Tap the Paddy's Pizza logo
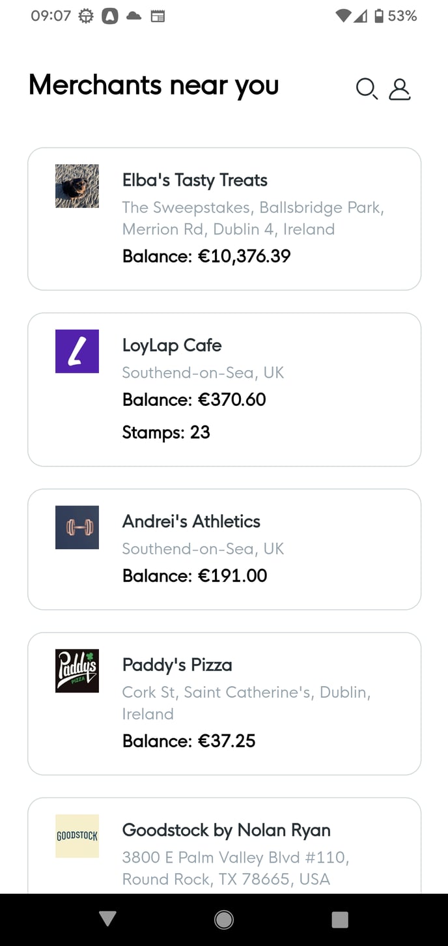 [77, 671]
